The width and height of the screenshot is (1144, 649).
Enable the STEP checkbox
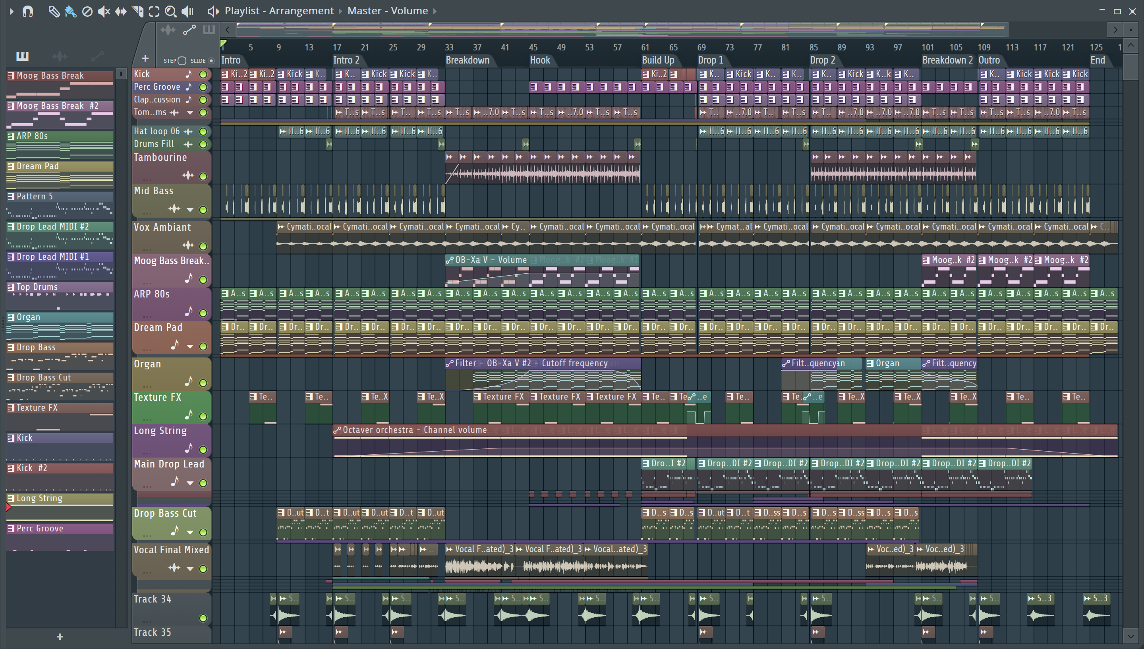coord(182,61)
